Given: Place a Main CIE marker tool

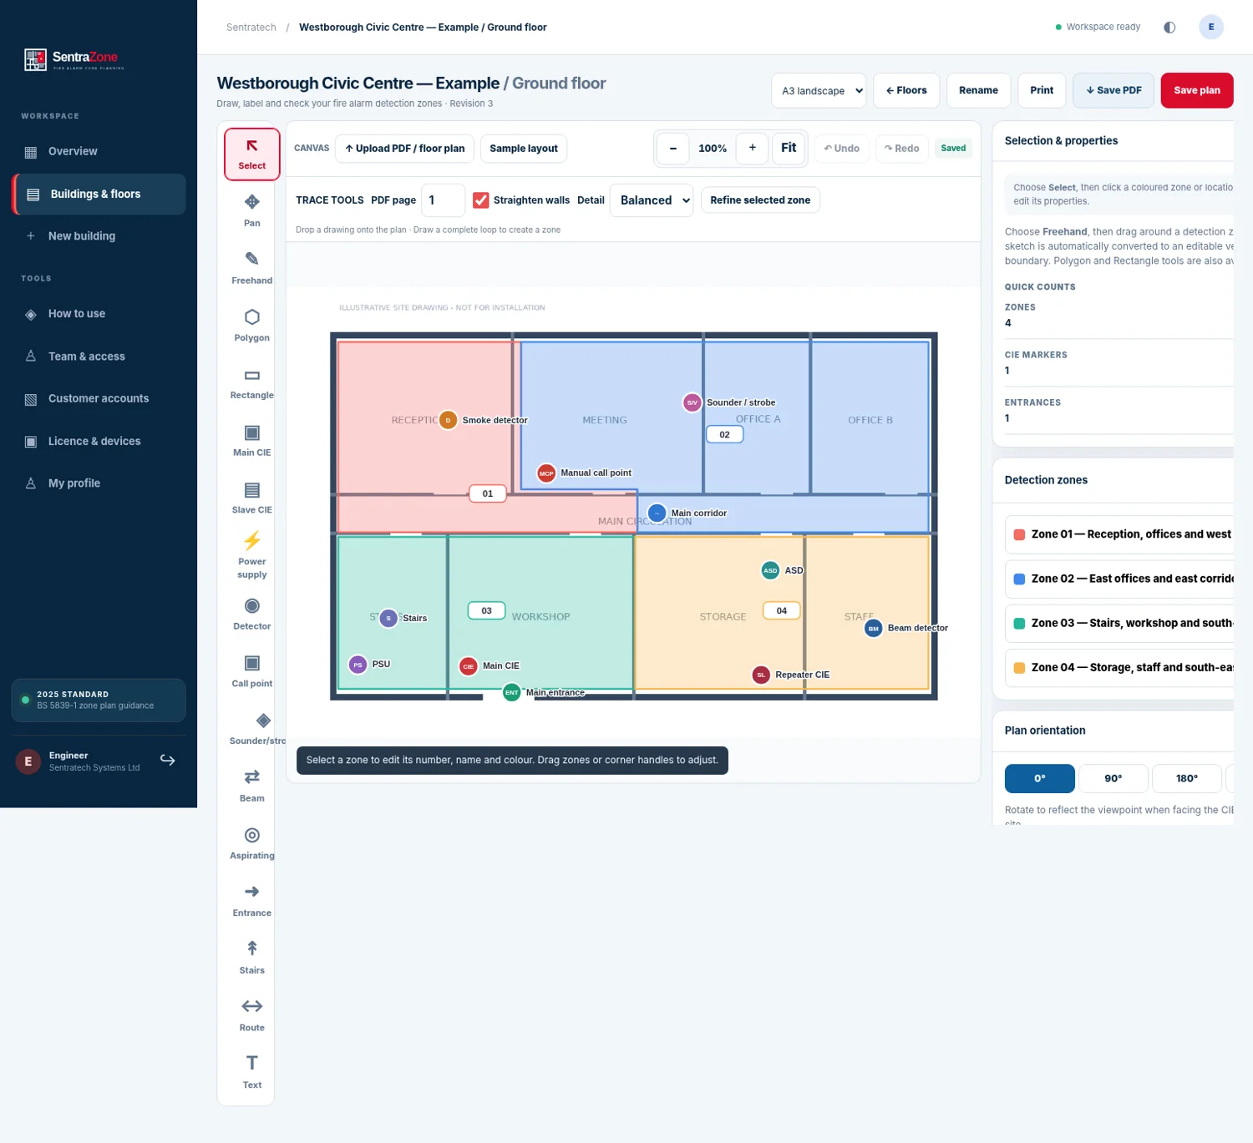Looking at the screenshot, I should click(x=251, y=441).
